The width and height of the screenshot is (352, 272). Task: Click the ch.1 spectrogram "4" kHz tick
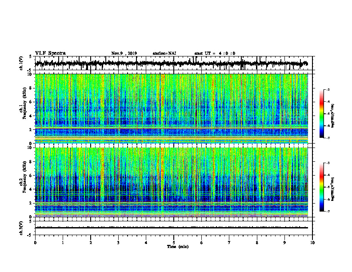[x=31, y=116]
